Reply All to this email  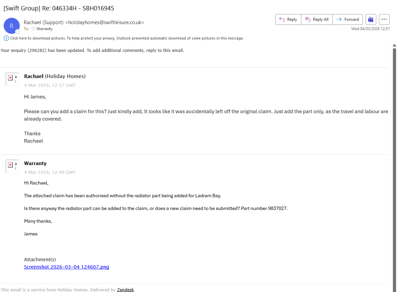click(x=316, y=19)
